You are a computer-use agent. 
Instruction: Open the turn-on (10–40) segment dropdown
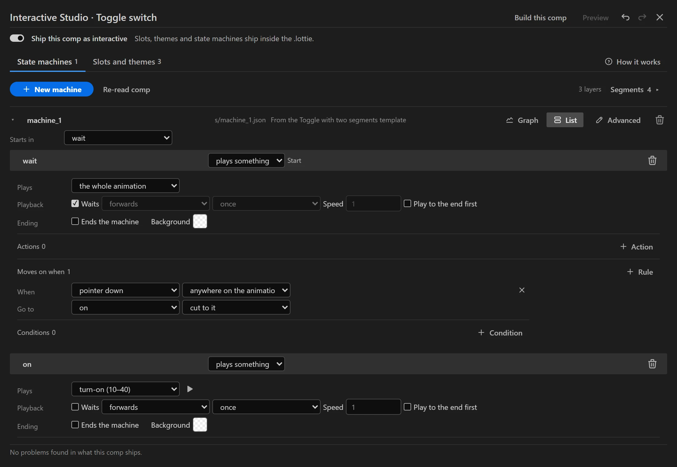(x=126, y=389)
